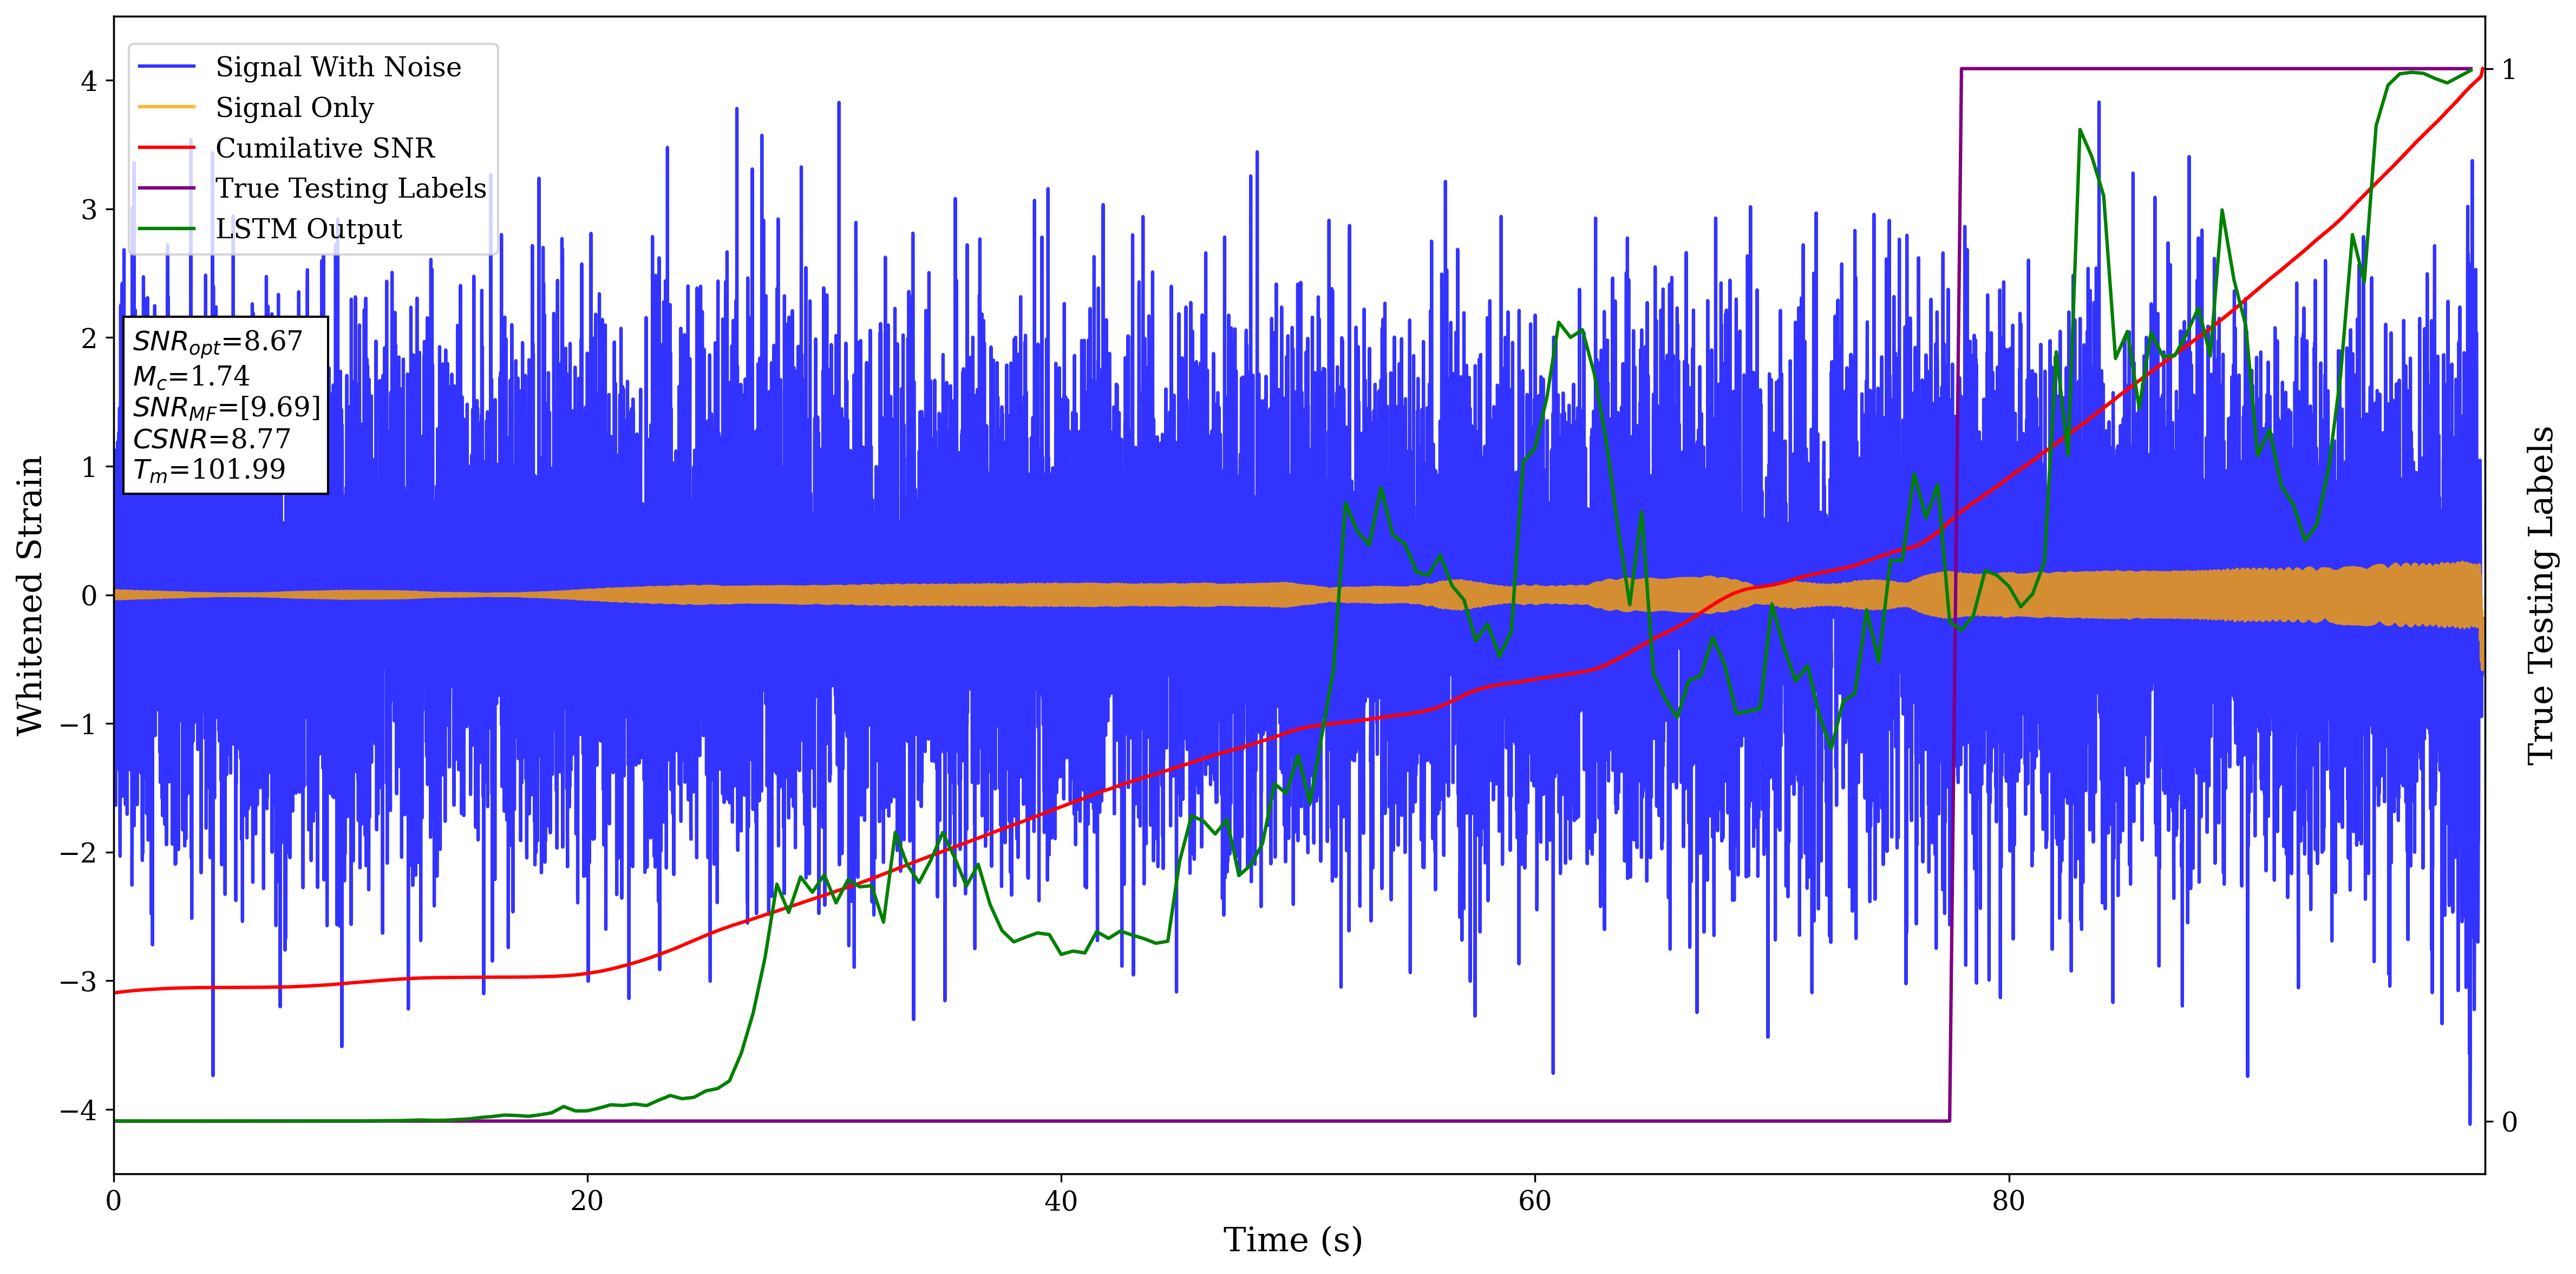Click the Time (s) x-axis label
The image size is (2576, 1274).
[1292, 1240]
